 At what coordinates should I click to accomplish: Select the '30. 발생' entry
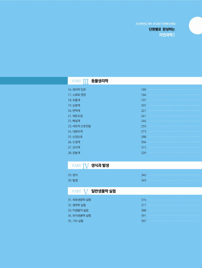(73, 180)
